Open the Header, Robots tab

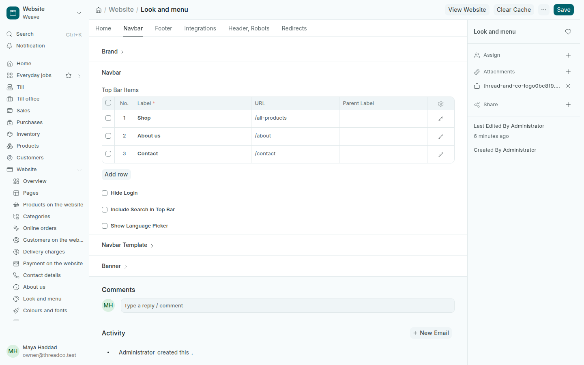coord(249,28)
